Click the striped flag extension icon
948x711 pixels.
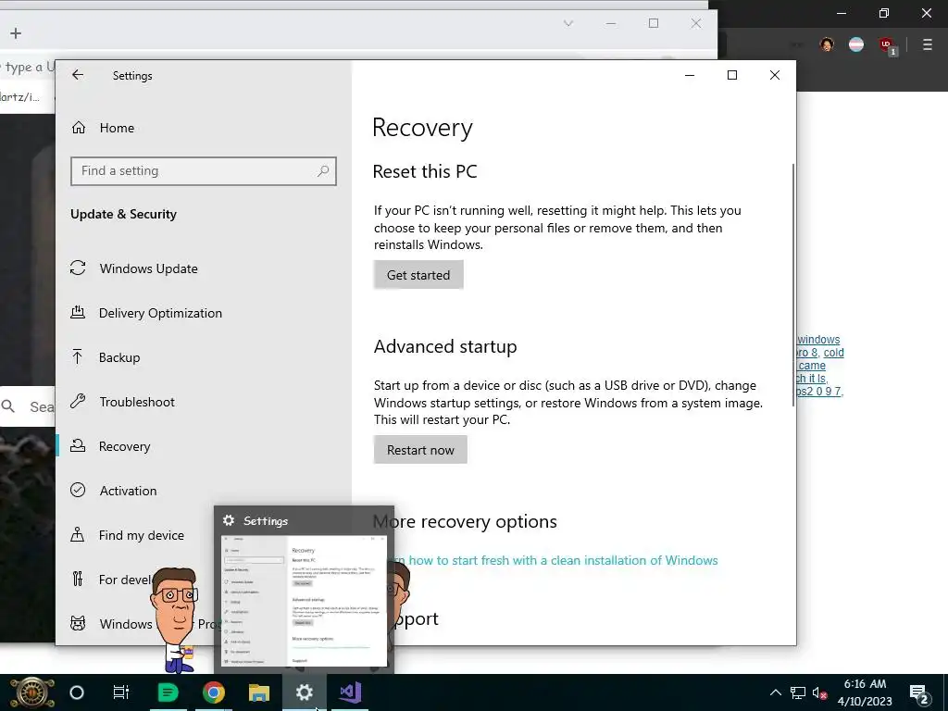tap(856, 44)
